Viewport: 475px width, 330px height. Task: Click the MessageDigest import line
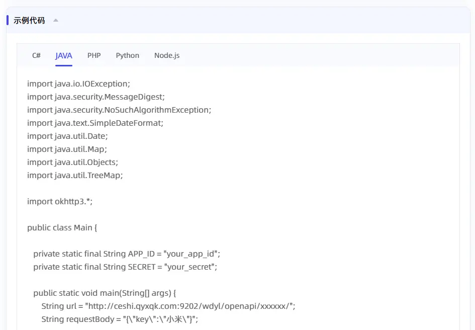point(96,97)
